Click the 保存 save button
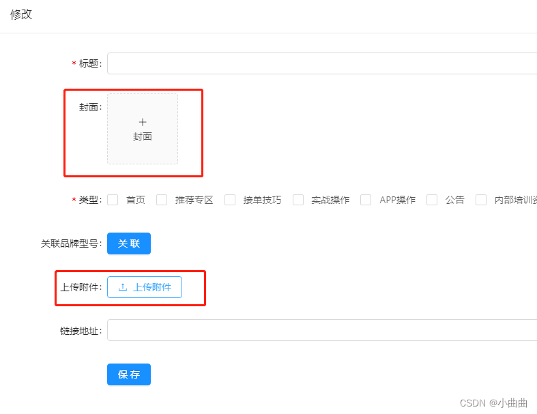Image resolution: width=537 pixels, height=414 pixels. (x=129, y=374)
